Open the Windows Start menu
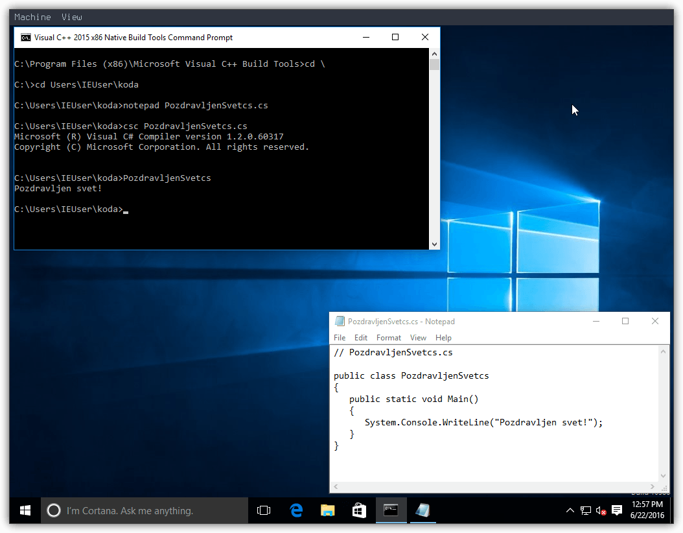The width and height of the screenshot is (683, 533). pyautogui.click(x=25, y=510)
